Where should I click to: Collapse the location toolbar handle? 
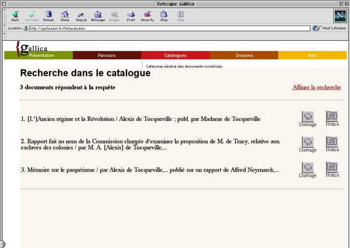4,27
